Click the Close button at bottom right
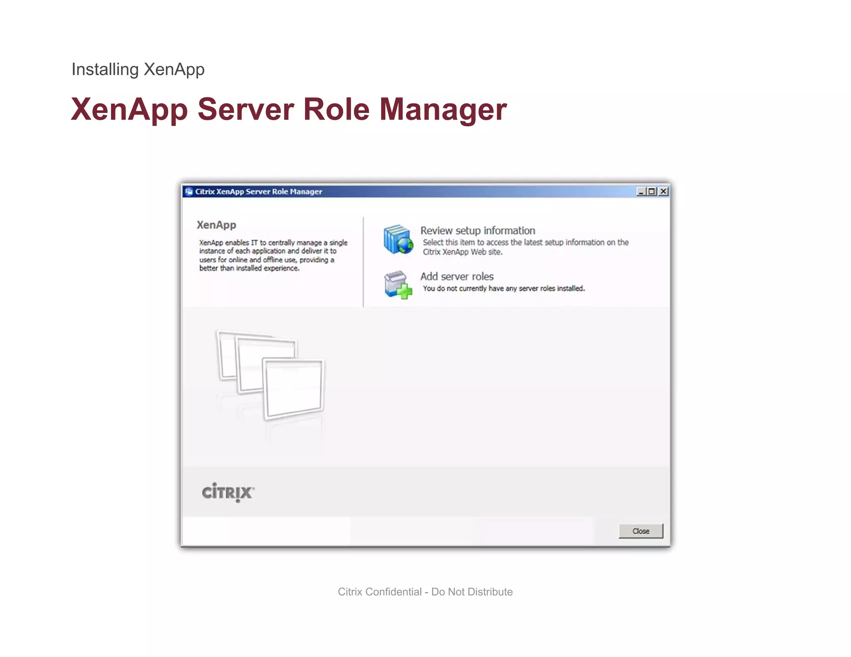Image resolution: width=851 pixels, height=657 pixels. pos(640,531)
